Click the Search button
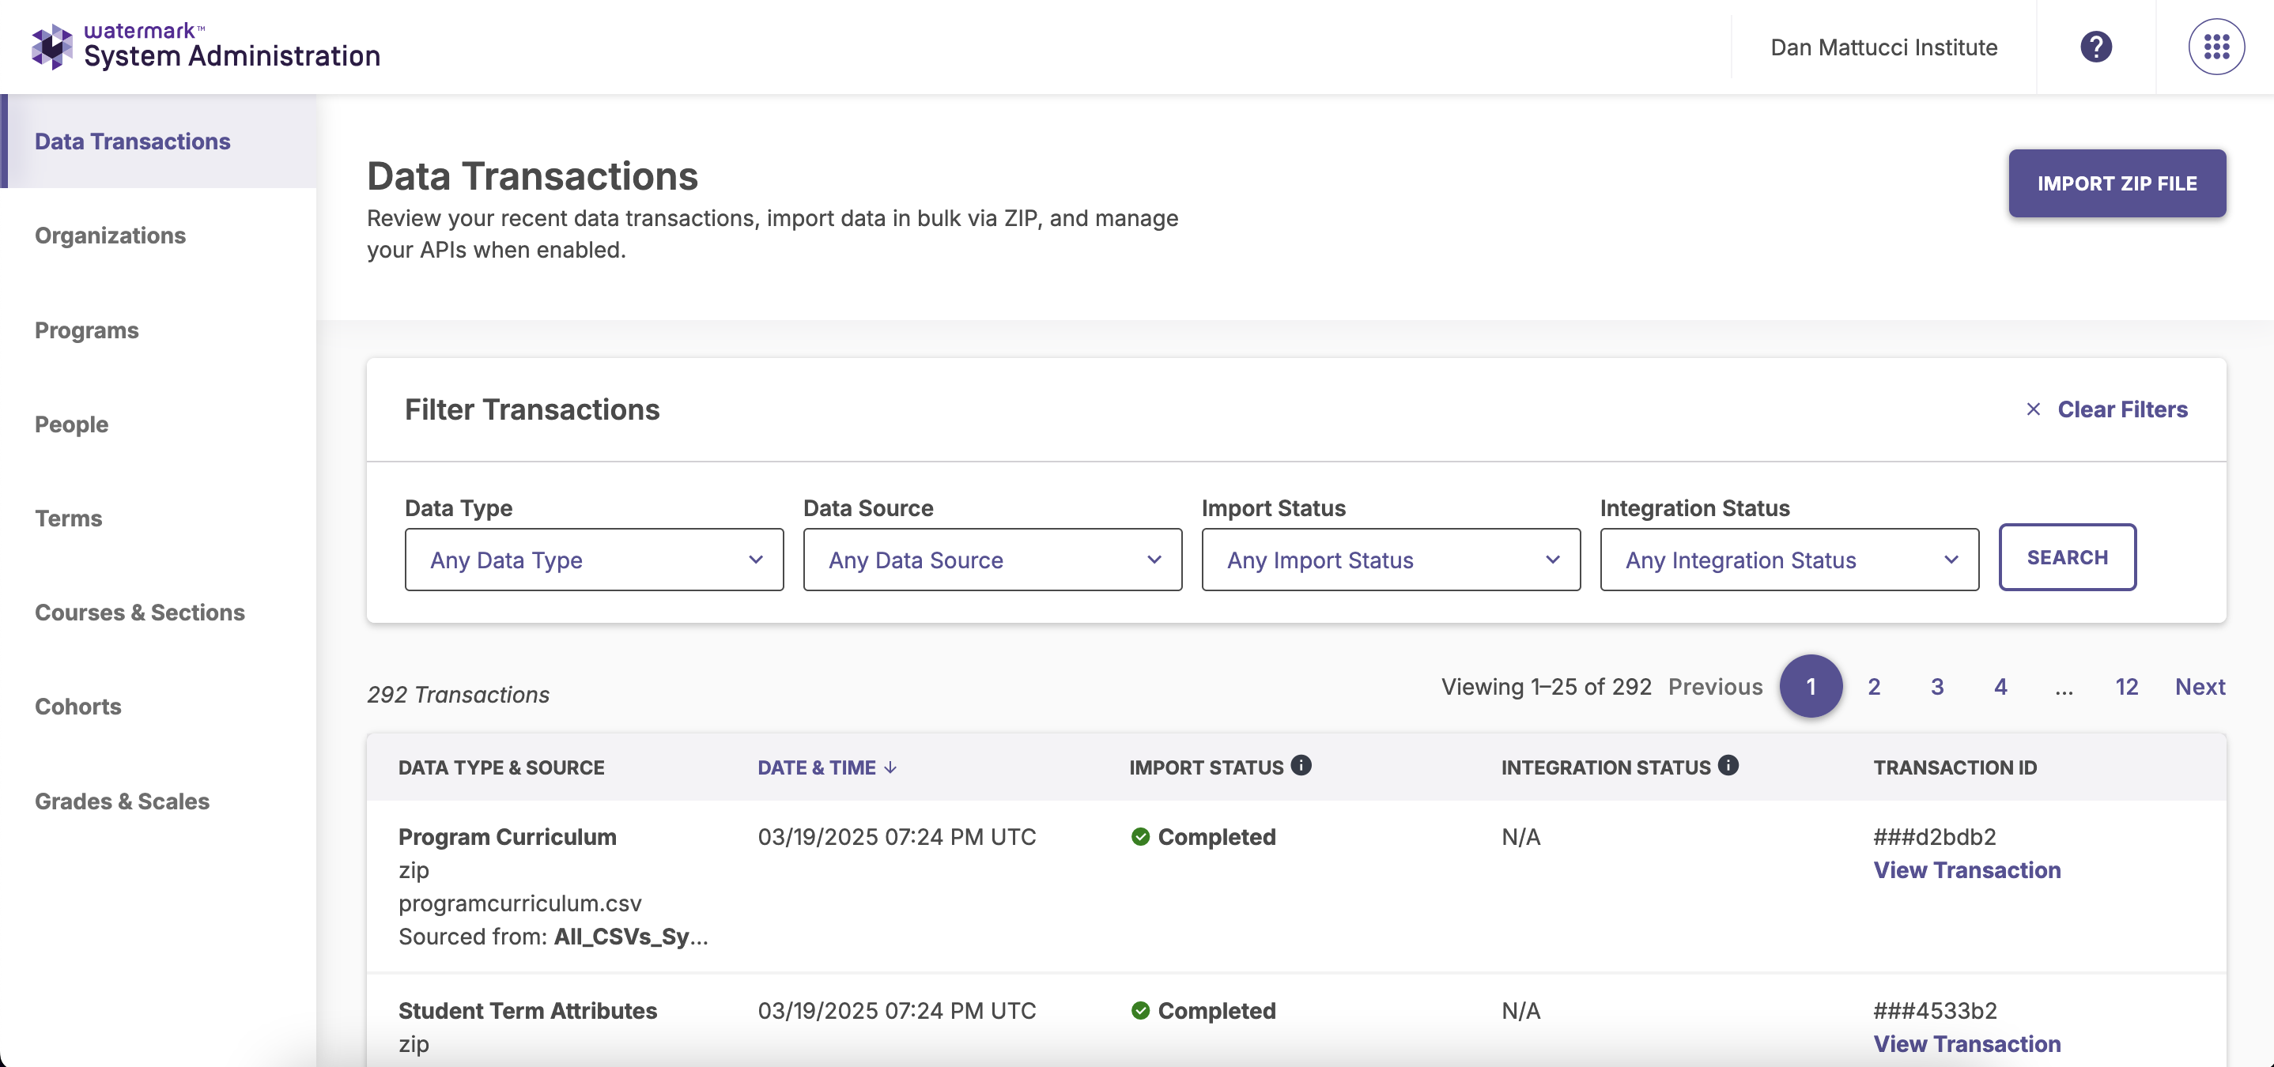Screen dimensions: 2274x1067 tap(2067, 558)
